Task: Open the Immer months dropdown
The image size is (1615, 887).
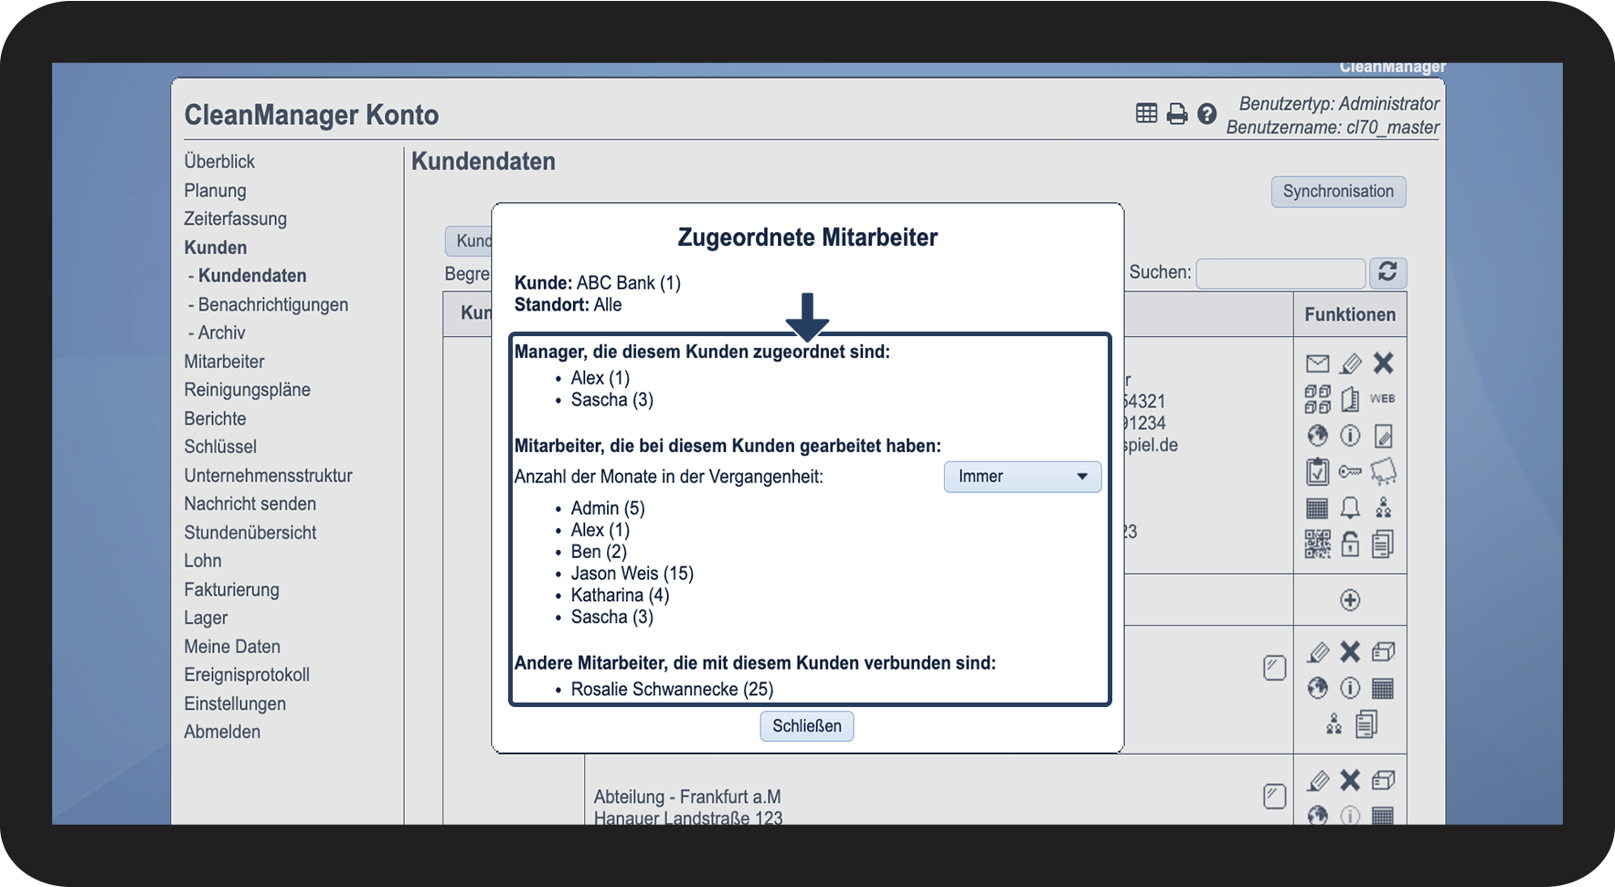Action: [1022, 477]
